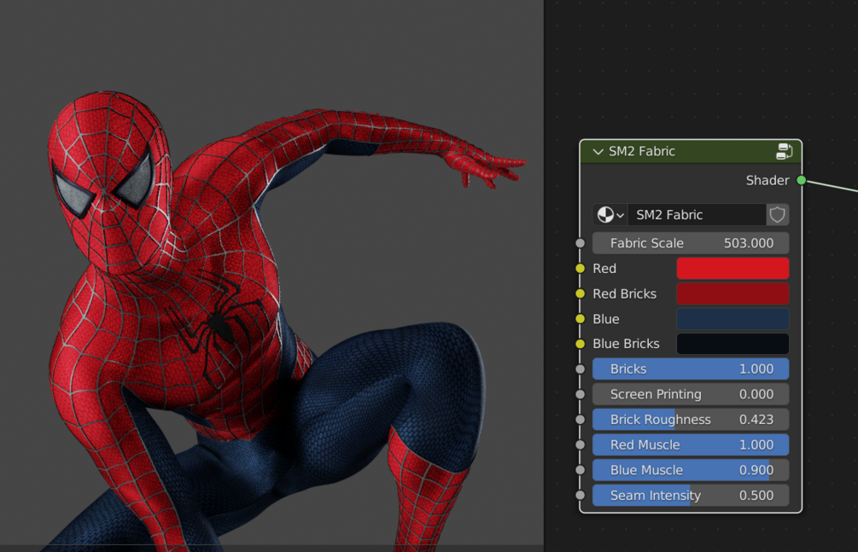Click the Fabric Scale input socket
Screen dimensions: 858x552
coord(580,243)
